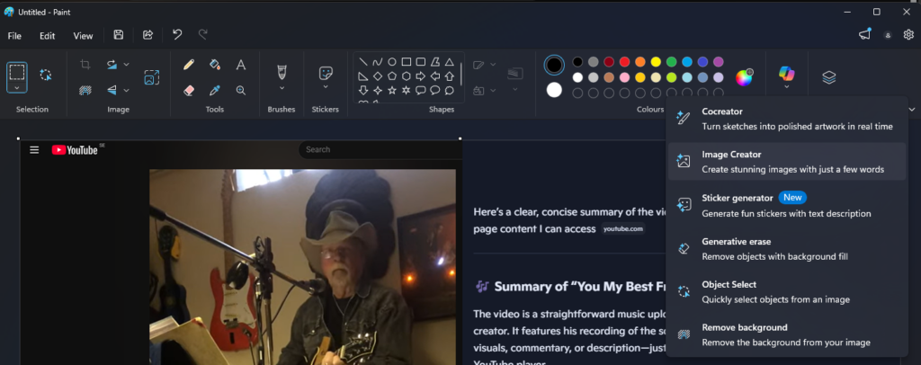Select the Pencil tool
Screen dimensions: 921x365
click(x=189, y=65)
